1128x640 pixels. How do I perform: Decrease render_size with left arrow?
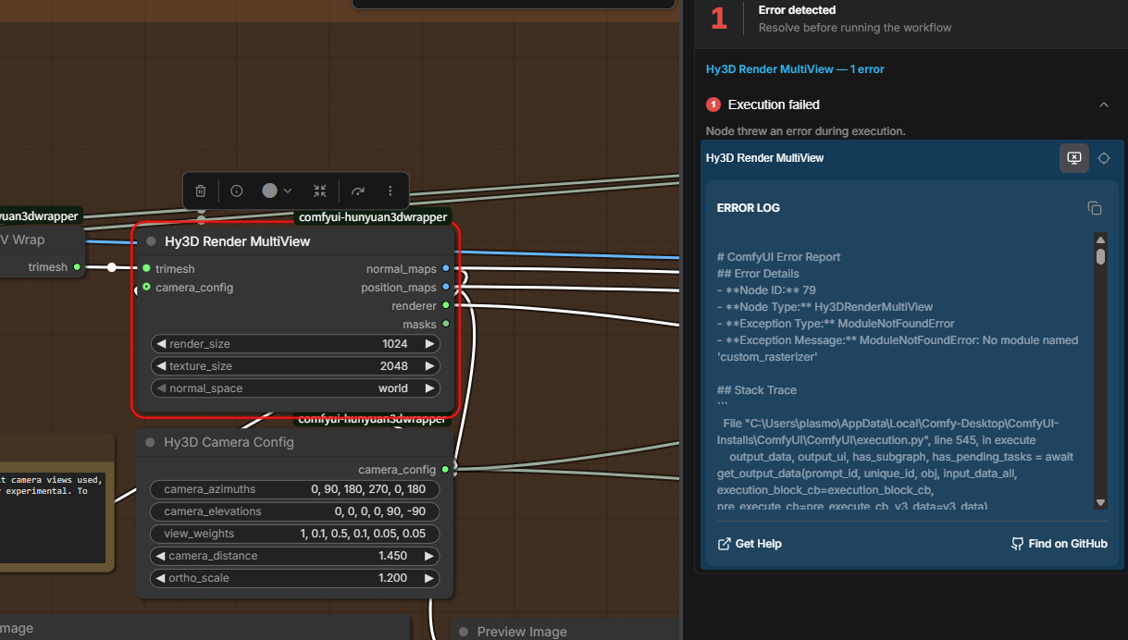pyautogui.click(x=161, y=343)
